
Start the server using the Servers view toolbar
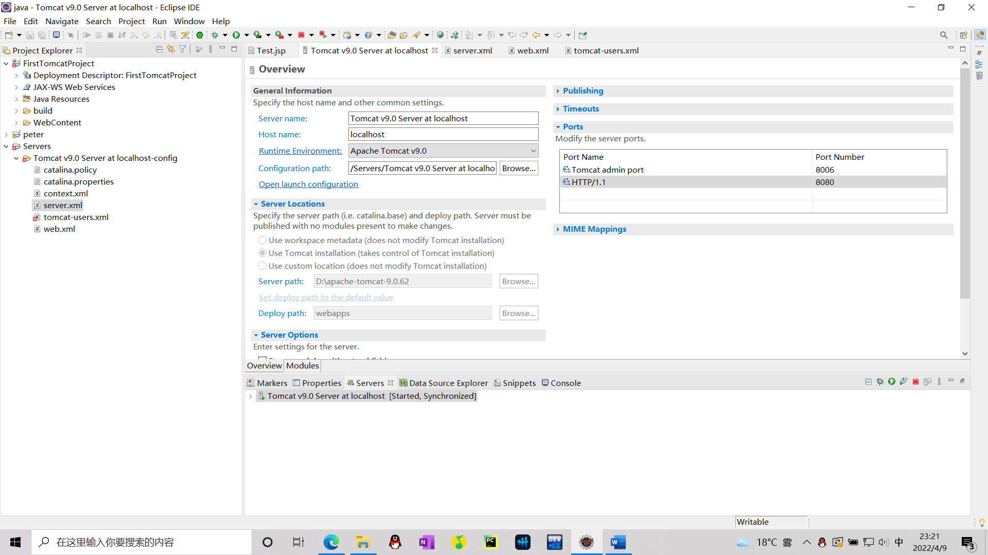click(891, 381)
